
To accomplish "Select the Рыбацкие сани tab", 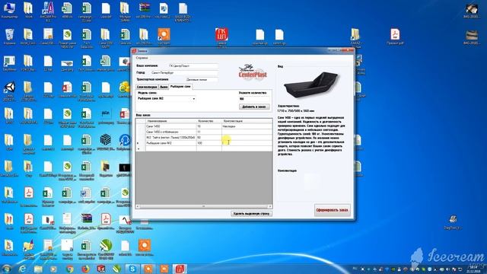I will point(180,87).
